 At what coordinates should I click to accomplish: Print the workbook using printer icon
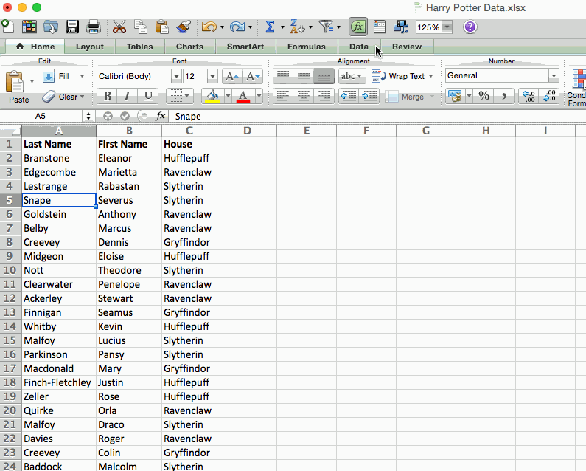point(94,27)
